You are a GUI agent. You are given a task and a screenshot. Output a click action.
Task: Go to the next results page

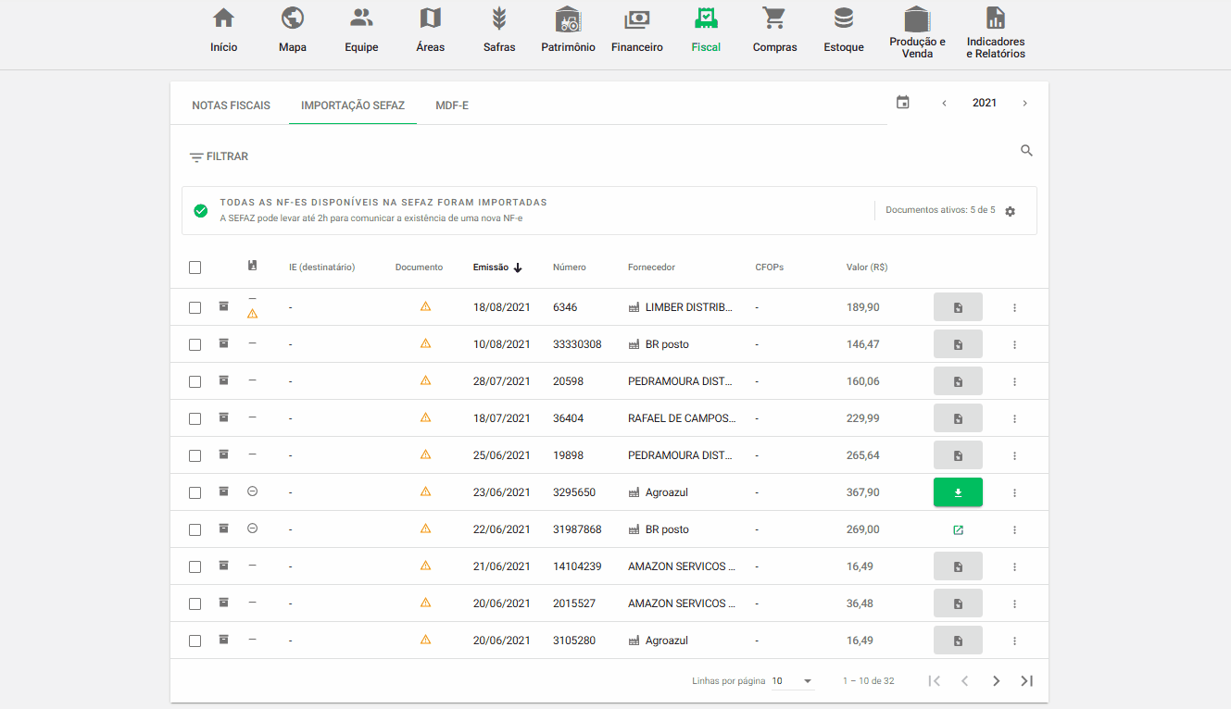(x=996, y=680)
